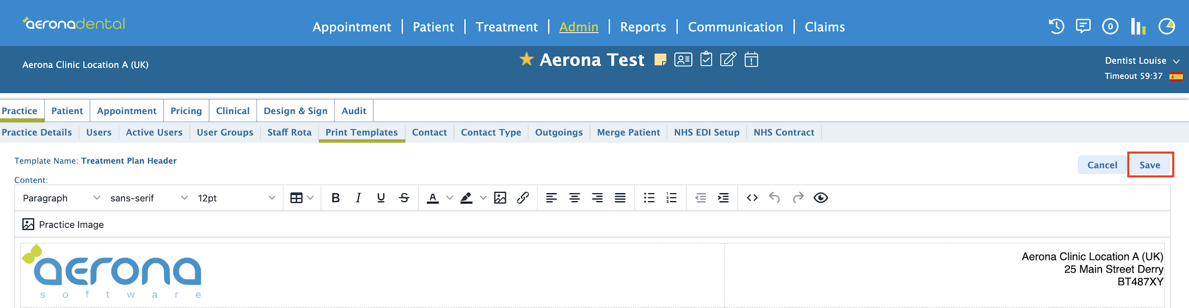
Task: Click the gold star beside Aerona Test
Action: [x=526, y=59]
